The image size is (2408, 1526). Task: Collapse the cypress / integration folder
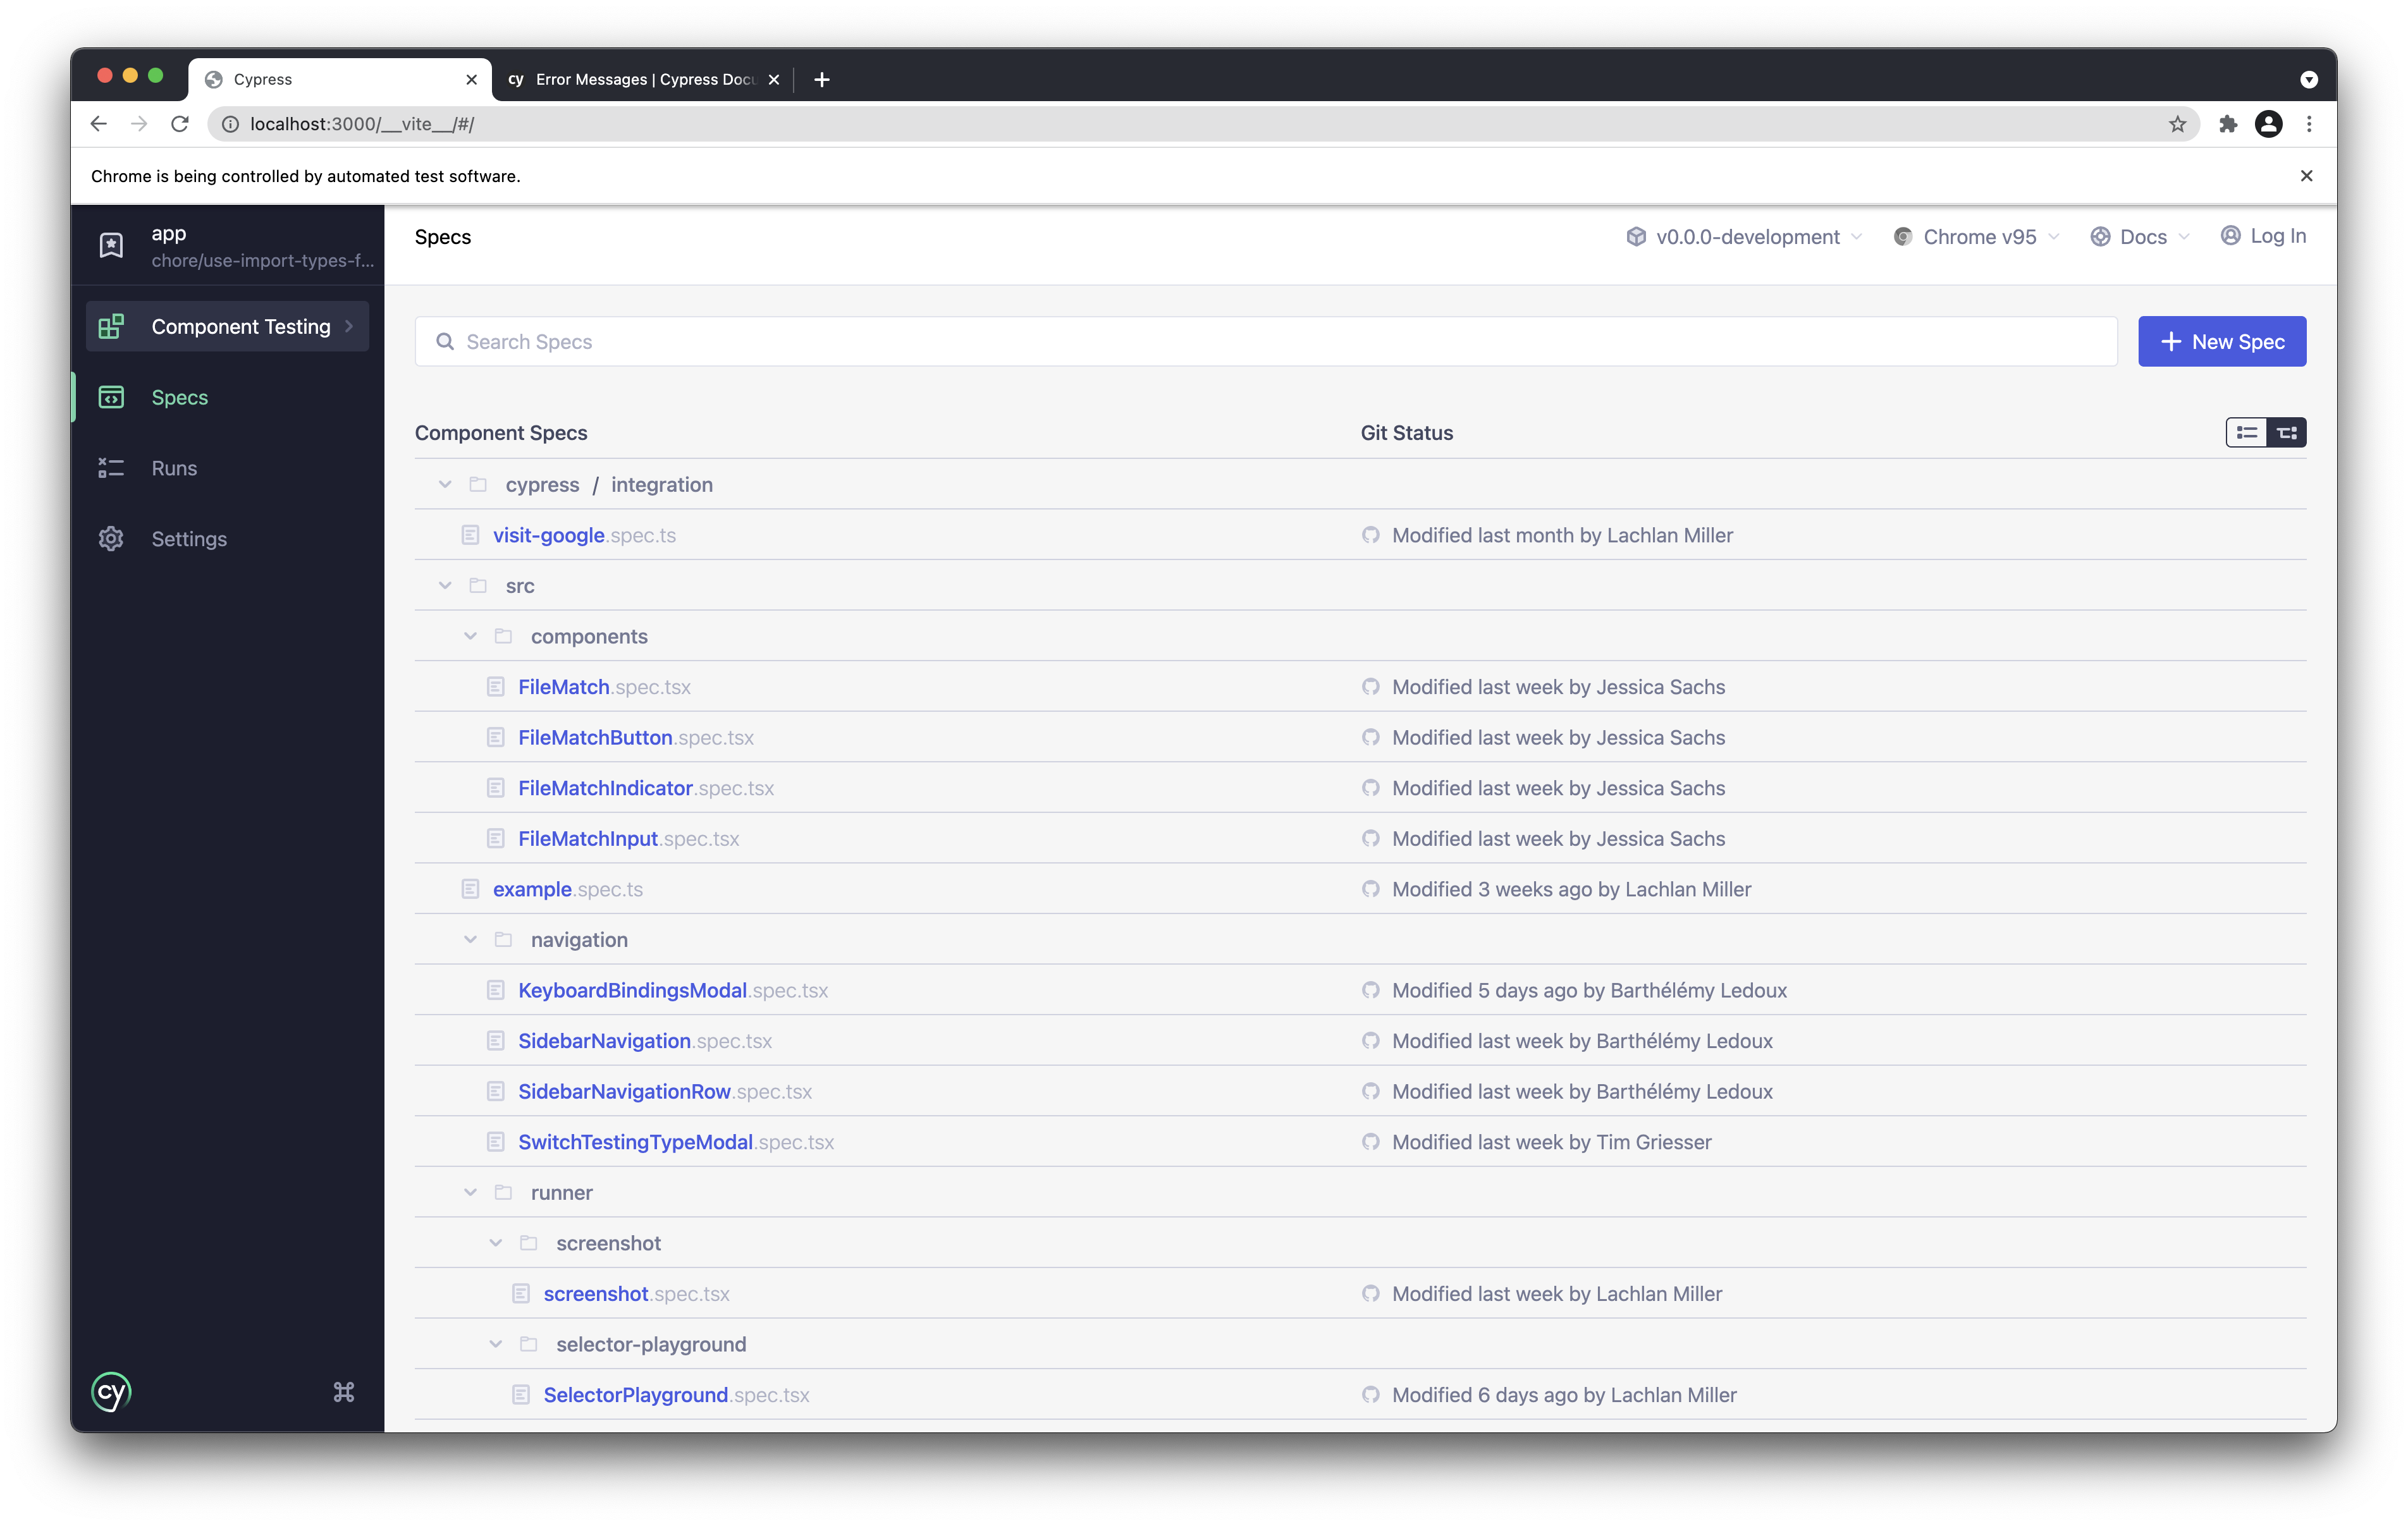[x=445, y=485]
